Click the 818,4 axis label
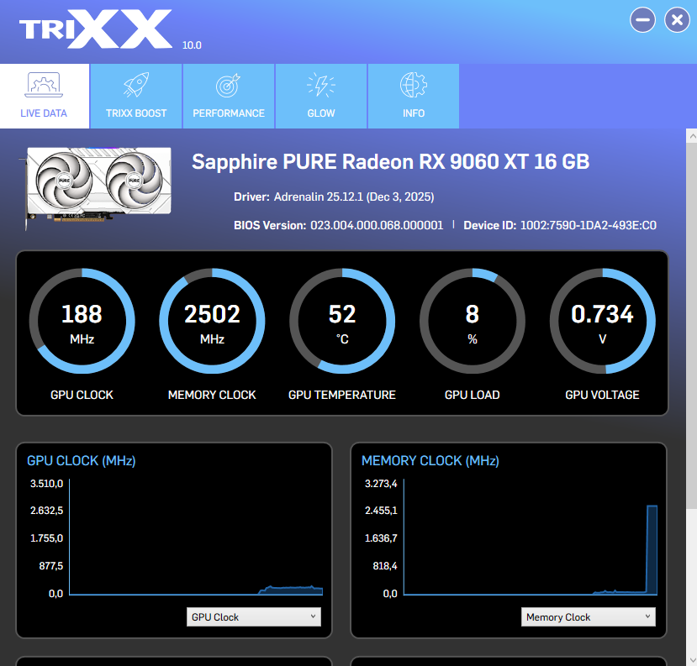The height and width of the screenshot is (666, 697). 385,566
